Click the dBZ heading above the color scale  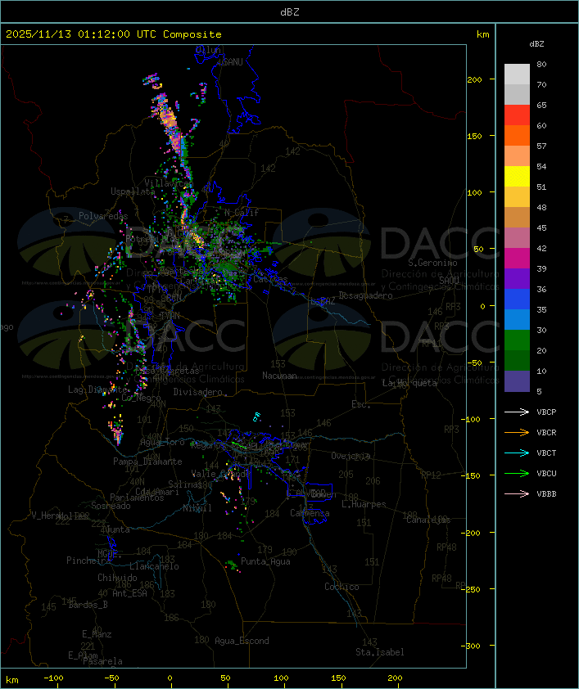point(536,44)
